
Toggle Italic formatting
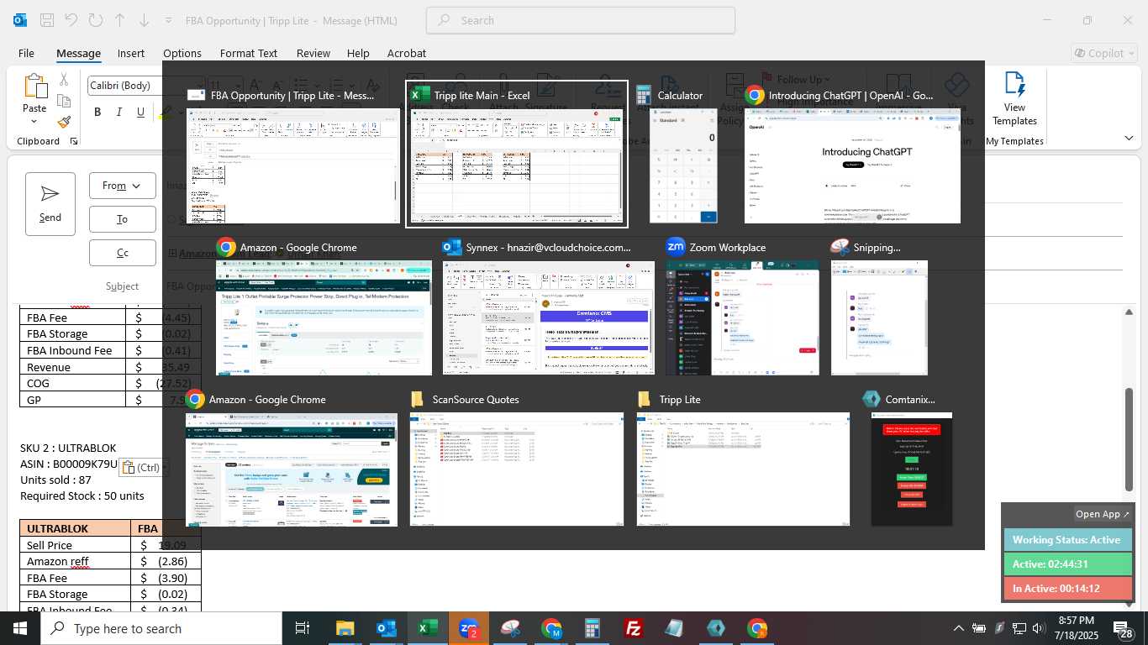tap(118, 113)
